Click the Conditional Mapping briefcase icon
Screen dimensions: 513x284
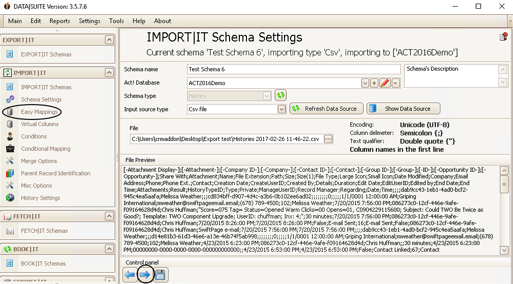click(10, 149)
